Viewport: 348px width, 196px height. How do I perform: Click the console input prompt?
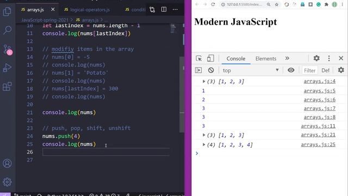coord(270,154)
